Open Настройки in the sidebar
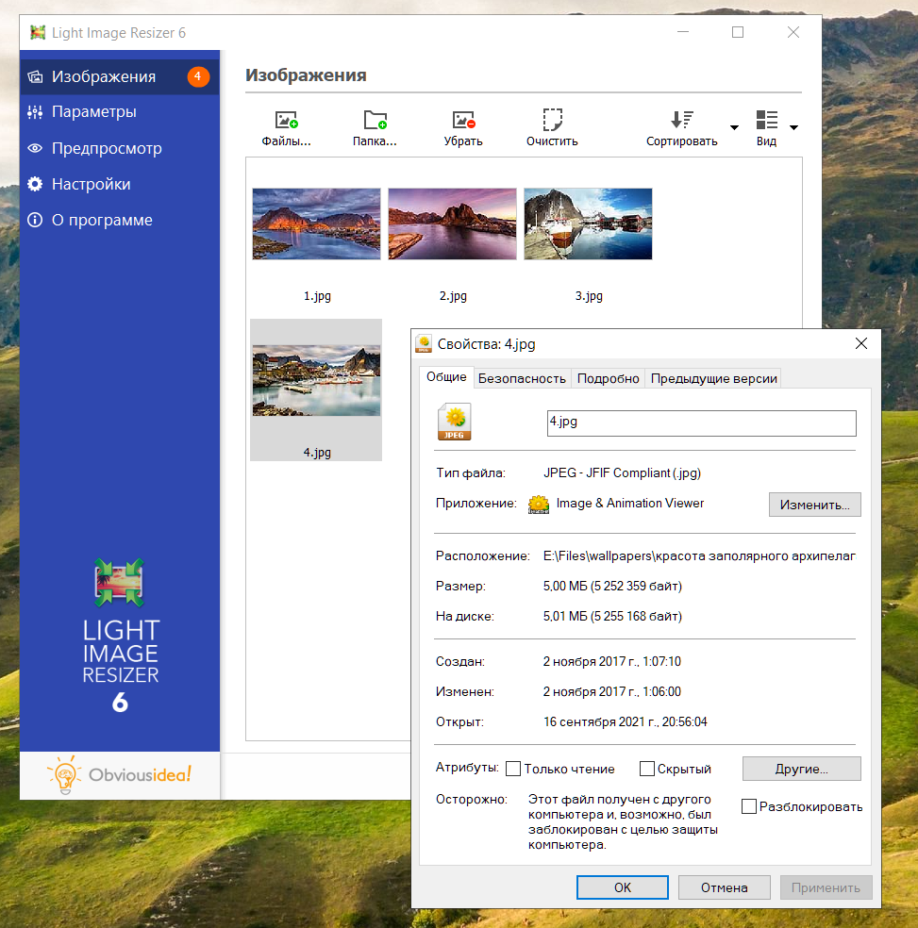The height and width of the screenshot is (928, 918). click(120, 184)
